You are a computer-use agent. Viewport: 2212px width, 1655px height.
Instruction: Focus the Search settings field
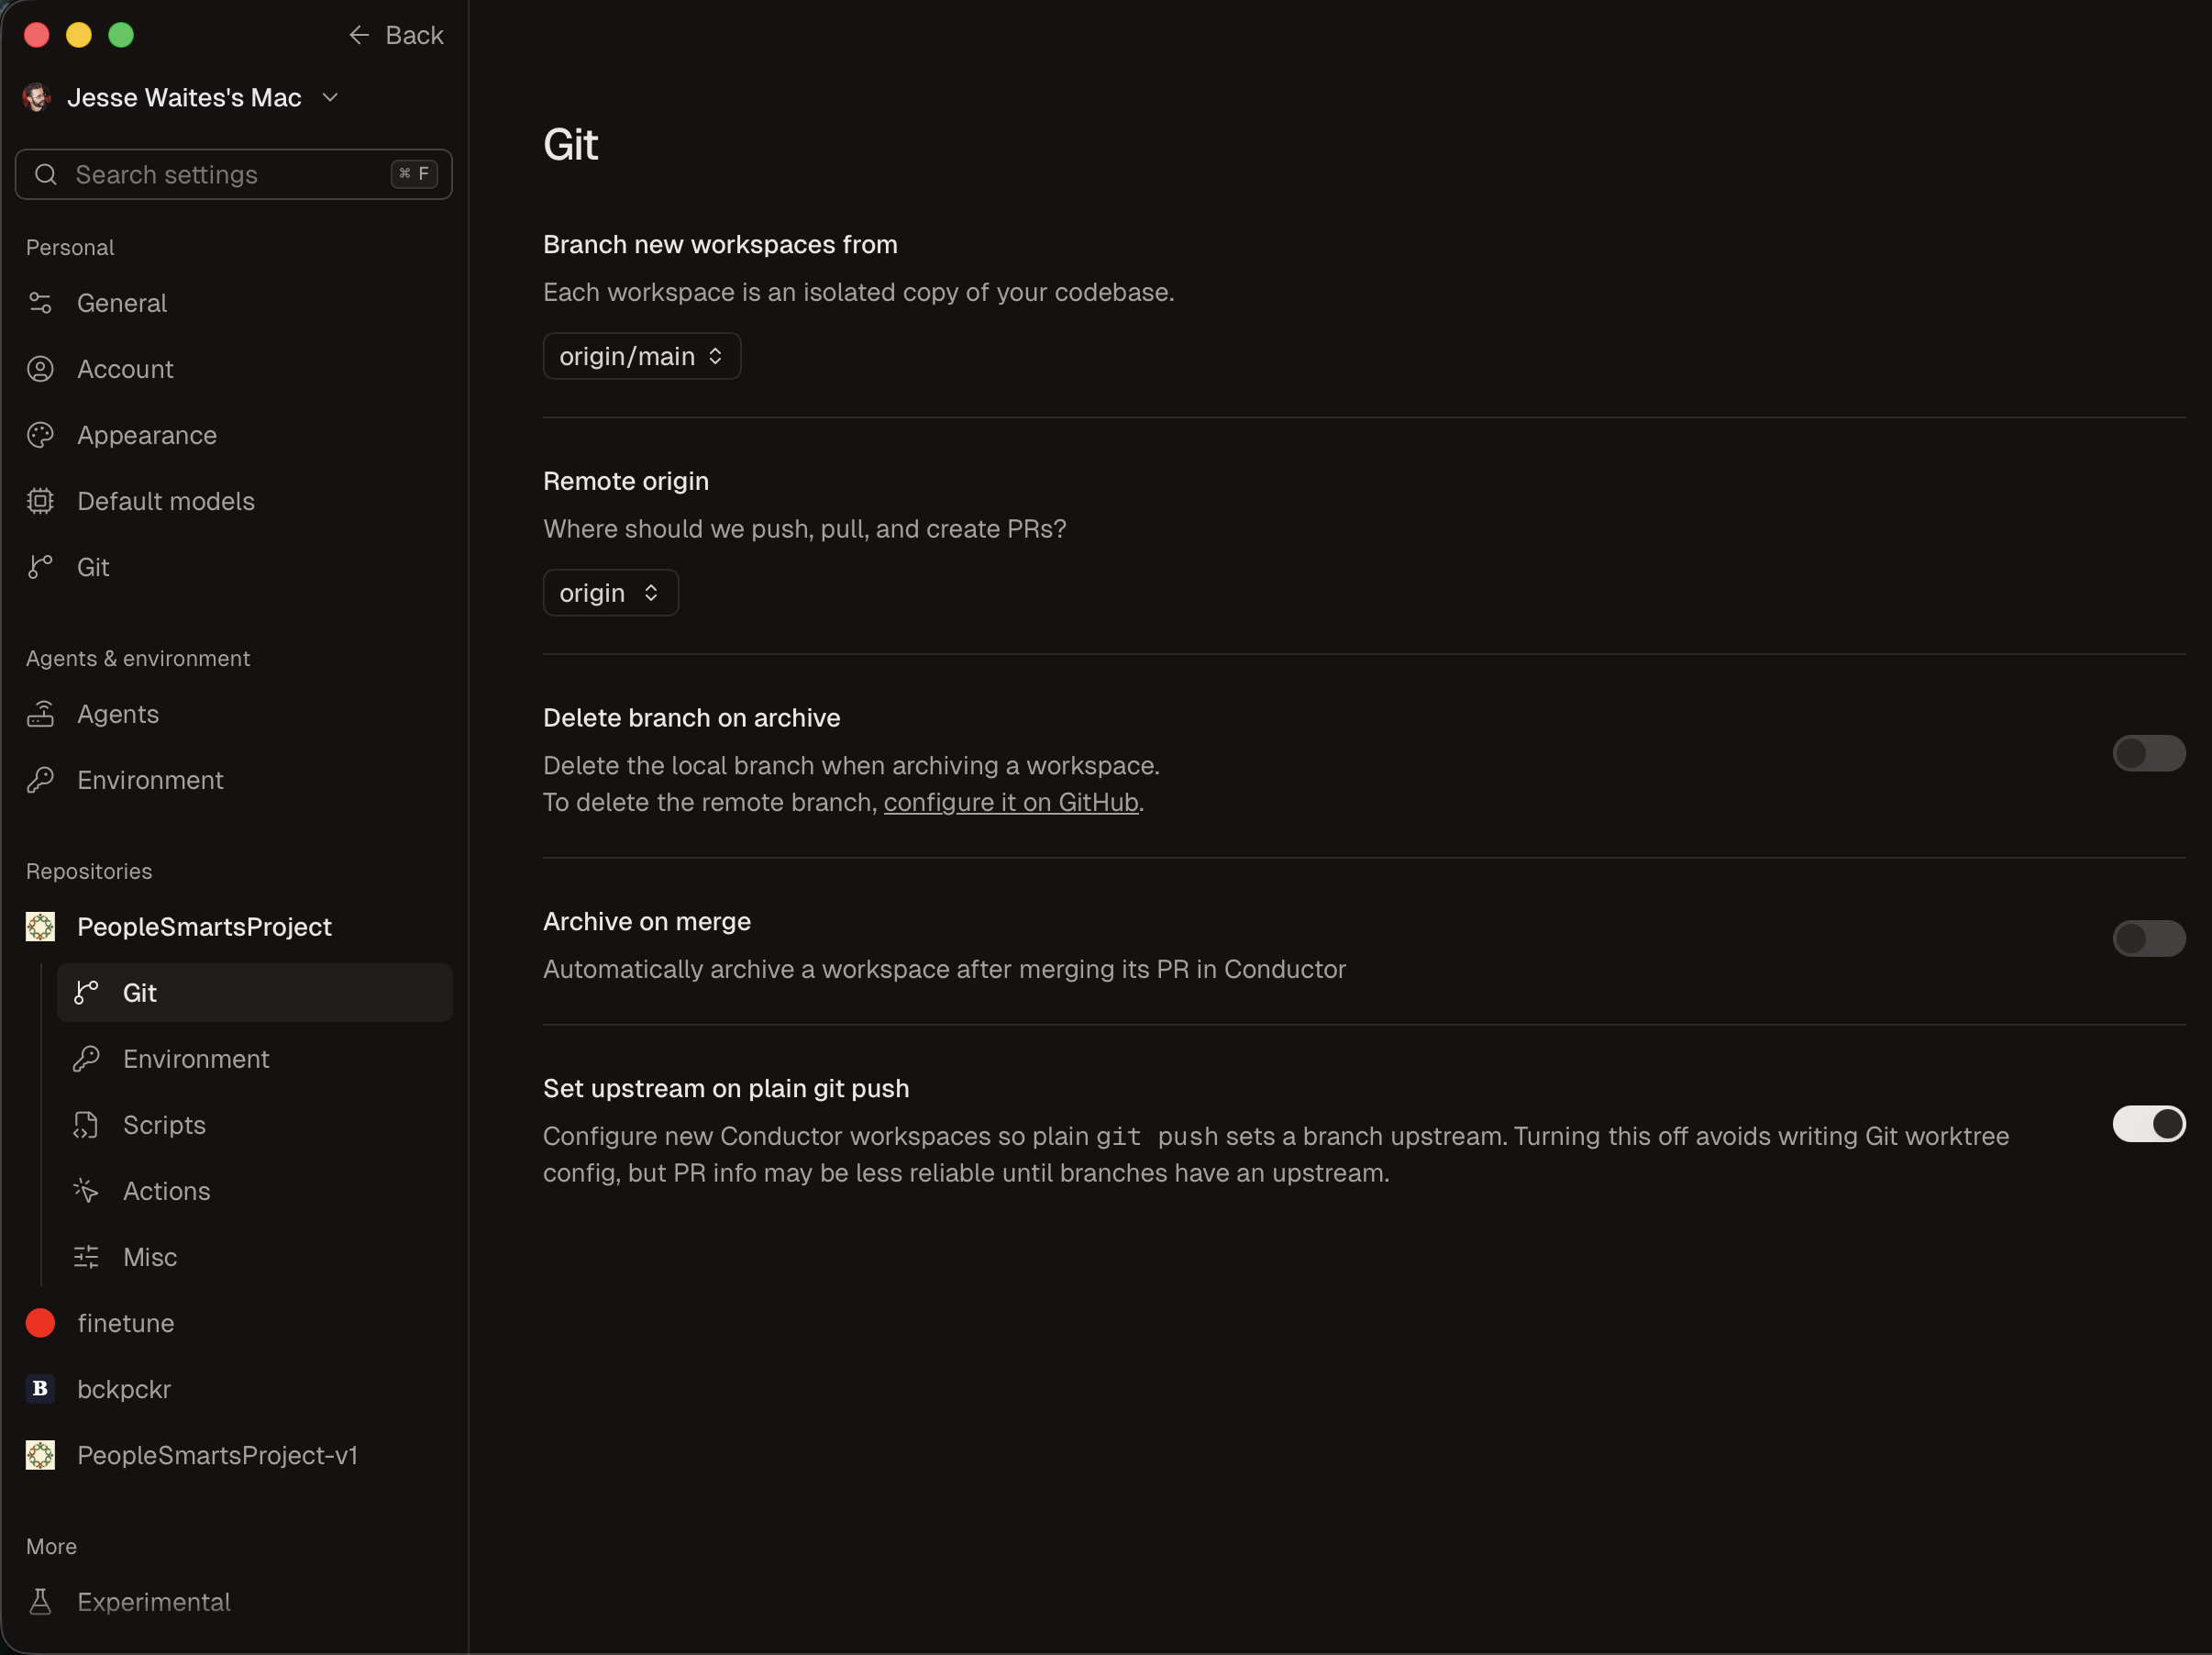tap(234, 175)
